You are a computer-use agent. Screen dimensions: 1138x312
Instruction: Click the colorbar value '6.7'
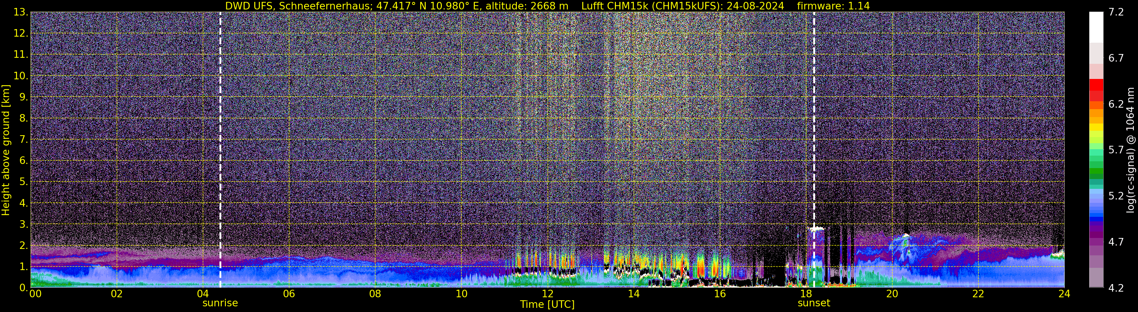pos(1116,58)
